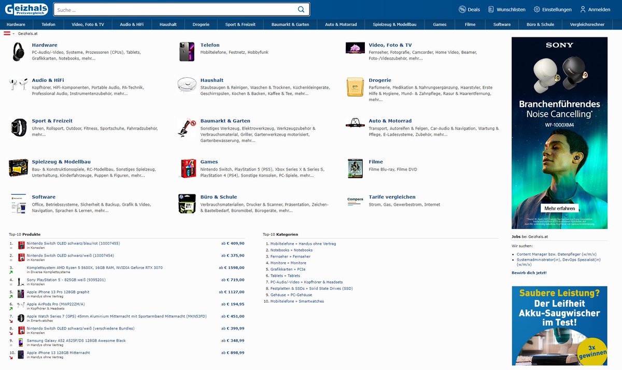622x370 pixels.
Task: Open Festplatten & SSDs Solid State Drives
Action: 312,289
